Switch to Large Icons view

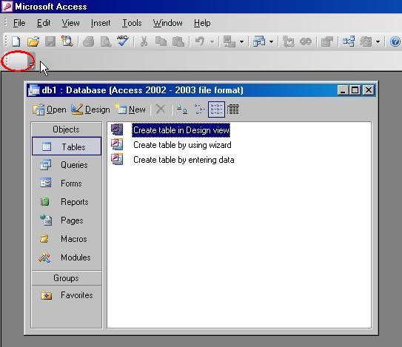(x=182, y=110)
